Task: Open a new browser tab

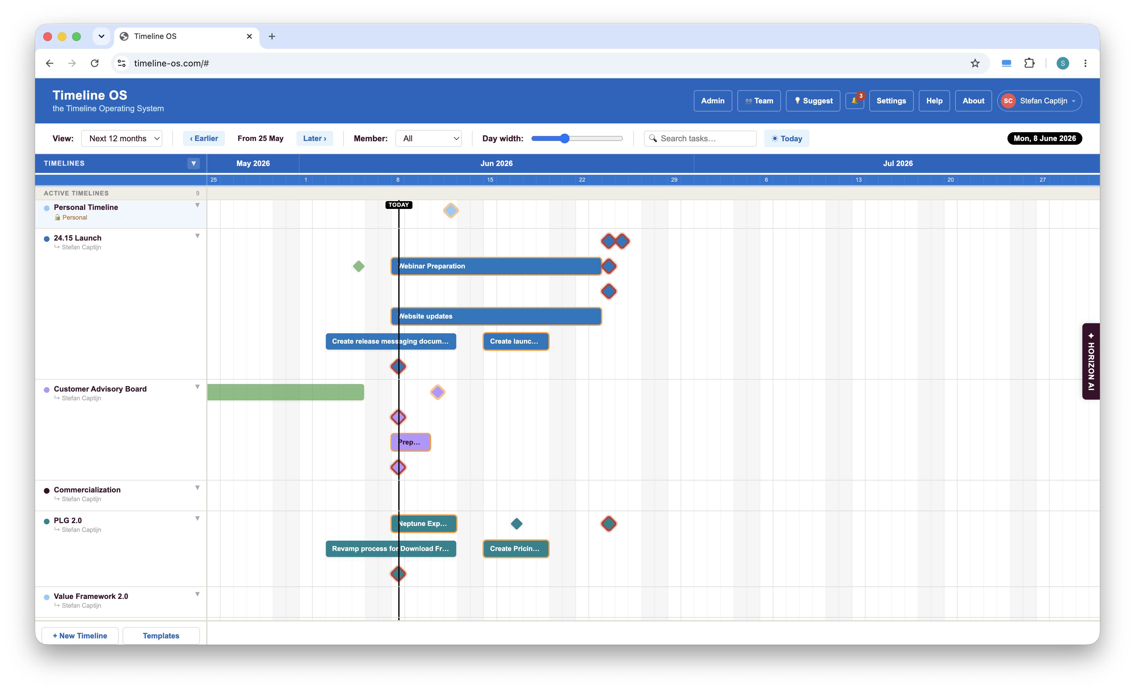Action: (x=272, y=36)
